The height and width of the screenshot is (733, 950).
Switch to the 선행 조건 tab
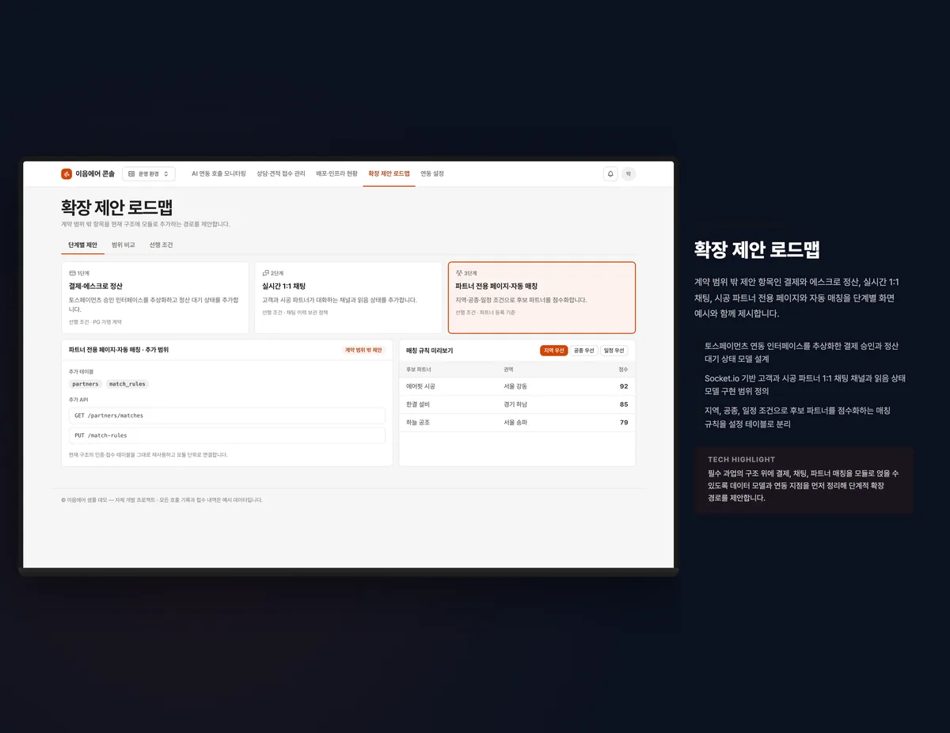(161, 245)
